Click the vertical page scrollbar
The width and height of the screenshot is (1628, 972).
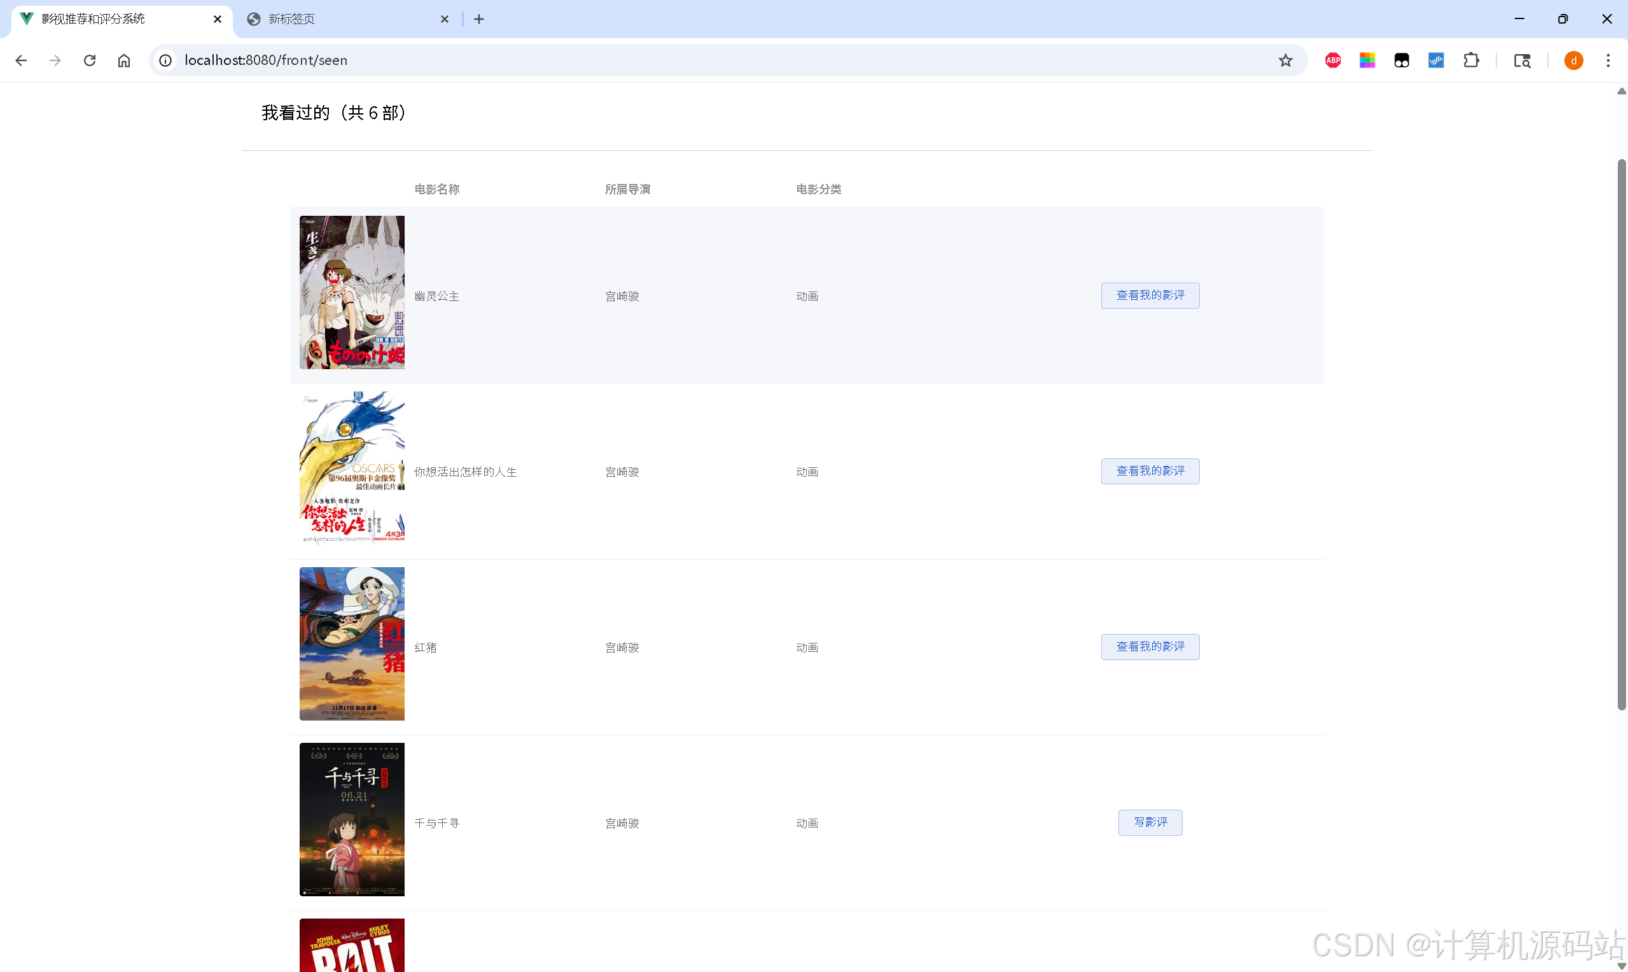[x=1621, y=432]
